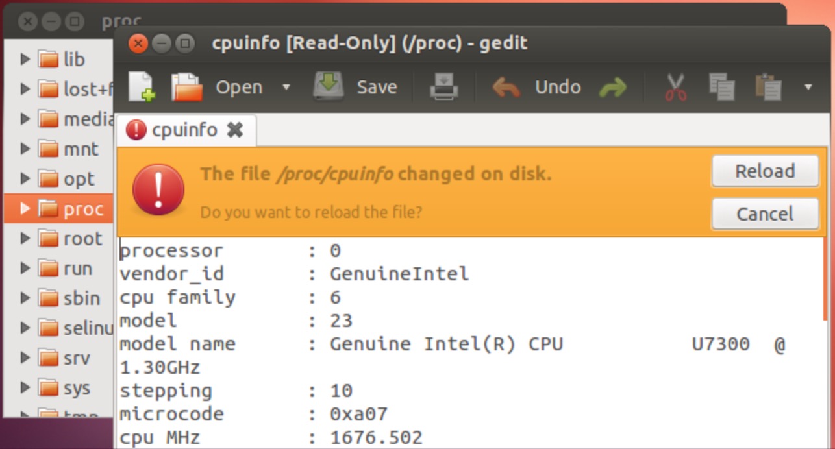Click the green Redo arrow
Image resolution: width=835 pixels, height=449 pixels.
point(612,87)
